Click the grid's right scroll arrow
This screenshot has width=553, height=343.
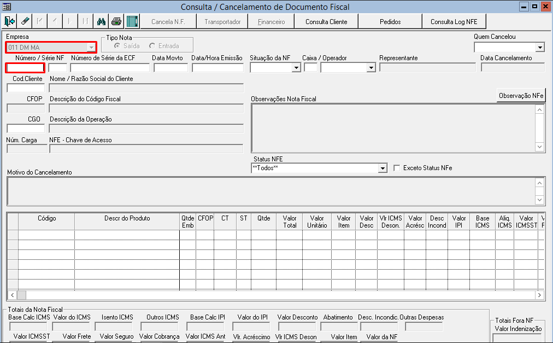pyautogui.click(x=539, y=295)
